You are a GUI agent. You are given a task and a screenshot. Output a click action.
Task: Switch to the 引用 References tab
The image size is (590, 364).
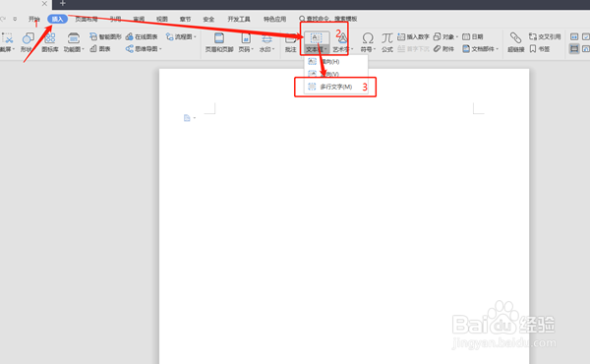pyautogui.click(x=115, y=19)
